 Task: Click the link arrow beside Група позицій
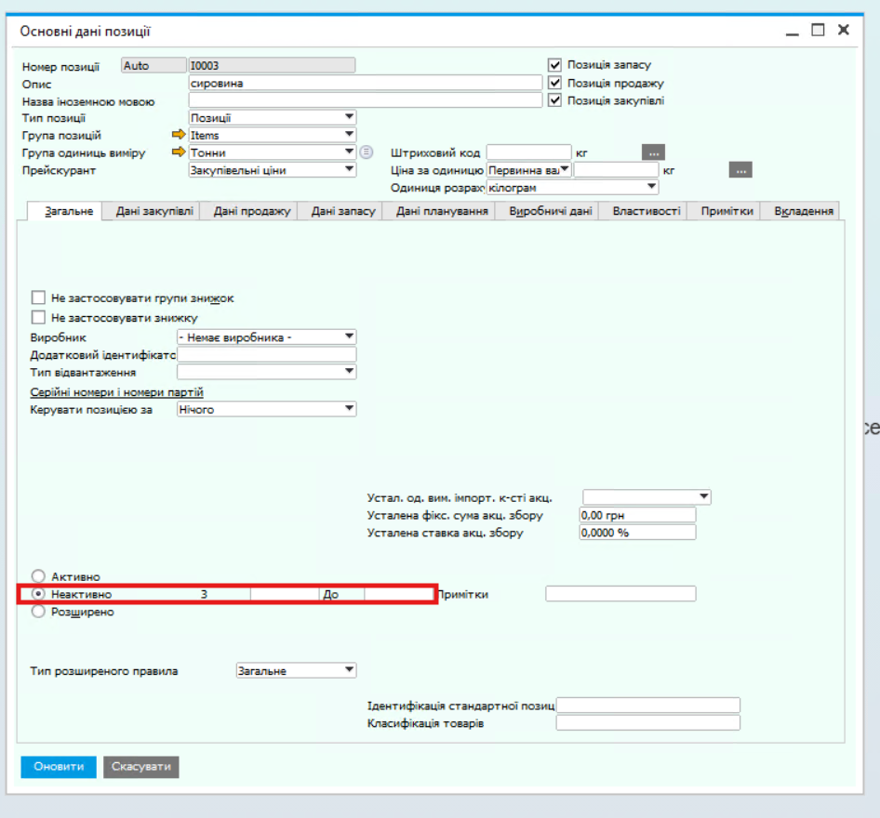180,136
